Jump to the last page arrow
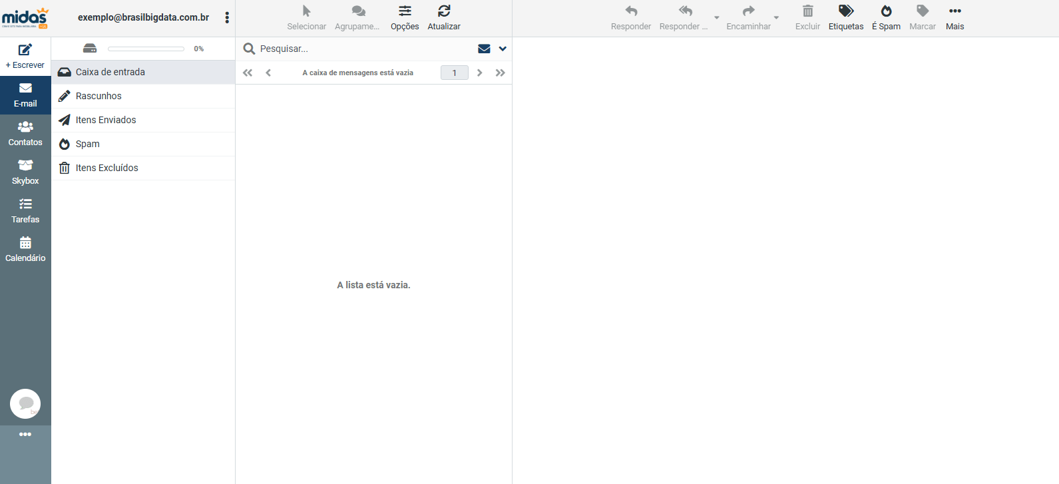Viewport: 1059px width, 484px height. click(500, 73)
